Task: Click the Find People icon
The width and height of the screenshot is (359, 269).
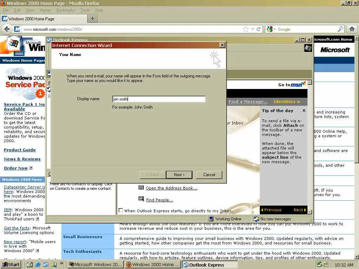Action: point(141,199)
